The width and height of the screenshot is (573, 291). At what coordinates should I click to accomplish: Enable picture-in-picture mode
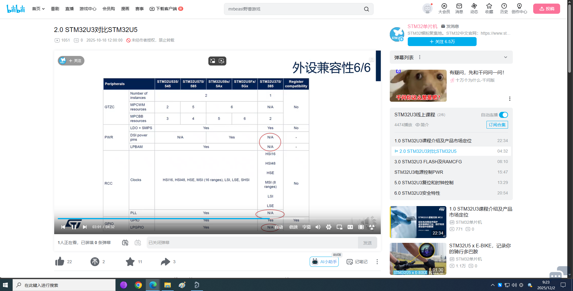point(339,227)
